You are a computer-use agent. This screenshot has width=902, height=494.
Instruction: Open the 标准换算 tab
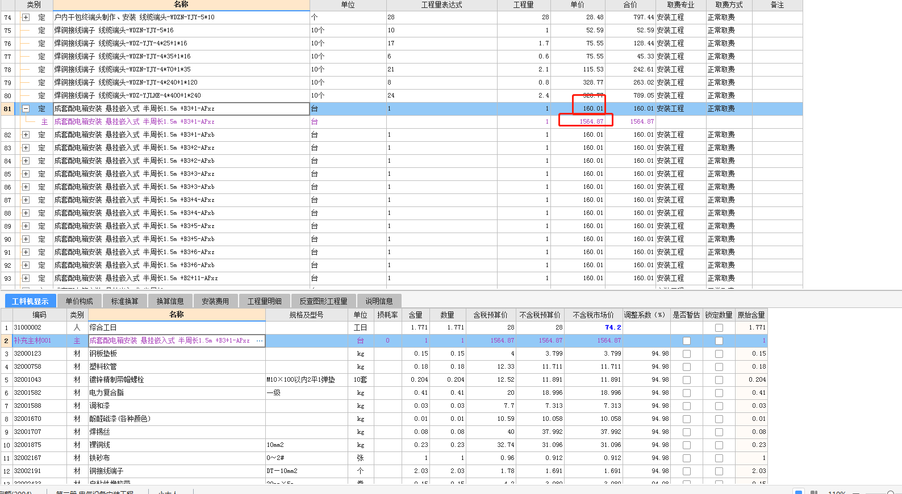(124, 301)
